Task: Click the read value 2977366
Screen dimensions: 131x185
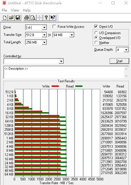Action: [x=120, y=117]
